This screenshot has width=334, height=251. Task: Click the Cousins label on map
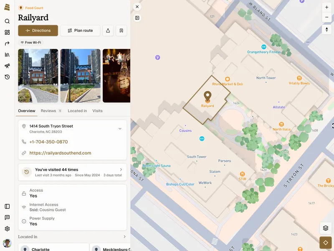pyautogui.click(x=185, y=131)
